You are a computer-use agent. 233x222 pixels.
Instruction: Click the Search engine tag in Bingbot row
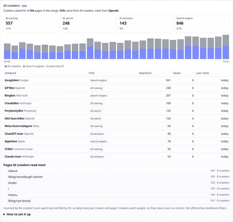pos(99,96)
